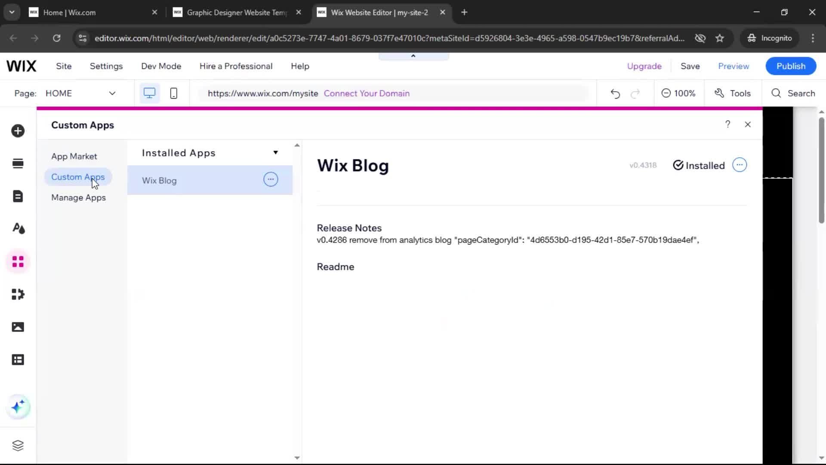Open the Add Elements plus icon
The height and width of the screenshot is (465, 826).
pyautogui.click(x=18, y=131)
